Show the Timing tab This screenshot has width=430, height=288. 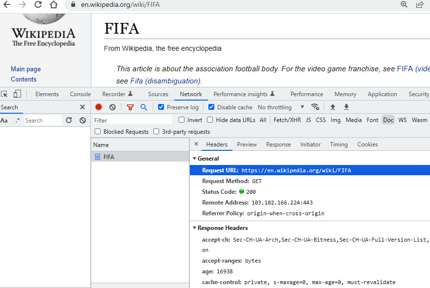339,144
